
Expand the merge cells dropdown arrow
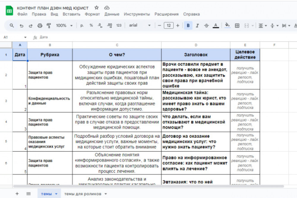(252, 26)
